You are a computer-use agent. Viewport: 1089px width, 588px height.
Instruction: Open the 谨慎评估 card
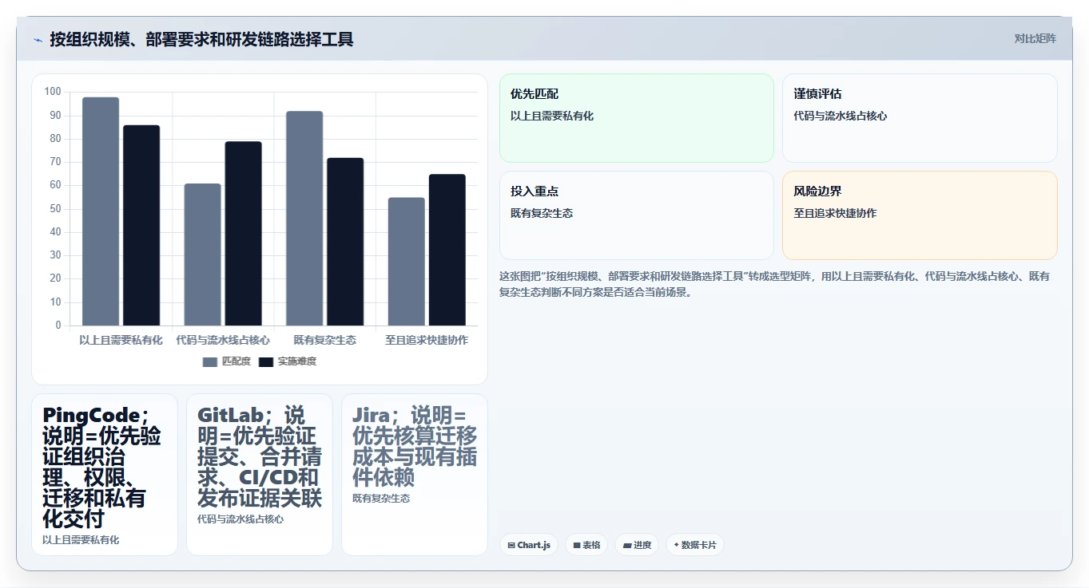pyautogui.click(x=920, y=118)
